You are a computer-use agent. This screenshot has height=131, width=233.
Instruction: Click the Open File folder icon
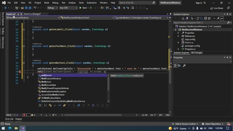pos(22,8)
